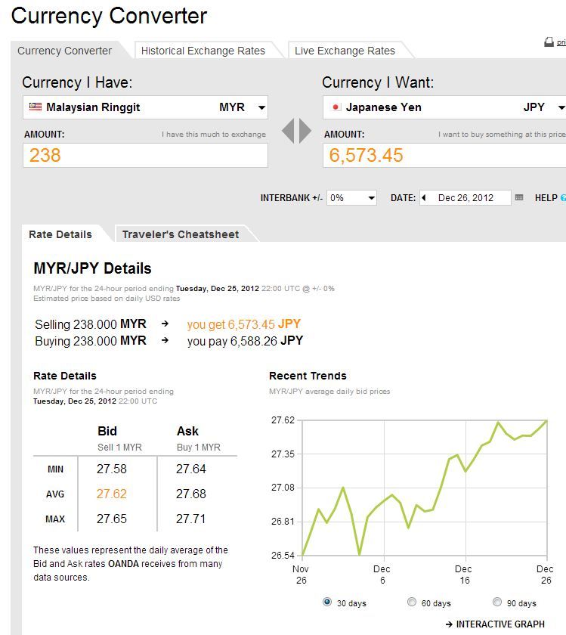566x635 pixels.
Task: Open the calendar date picker icon
Action: (519, 198)
